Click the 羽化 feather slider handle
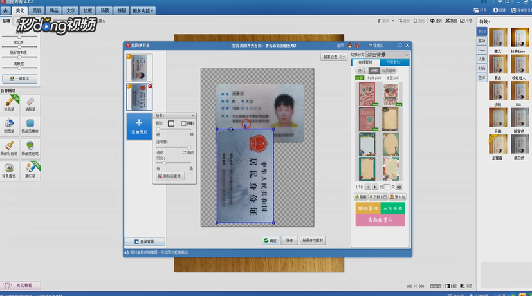The width and height of the screenshot is (532, 296). point(164,163)
